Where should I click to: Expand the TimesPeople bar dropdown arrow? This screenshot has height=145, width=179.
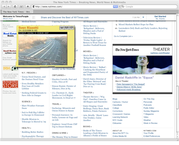[143, 17]
